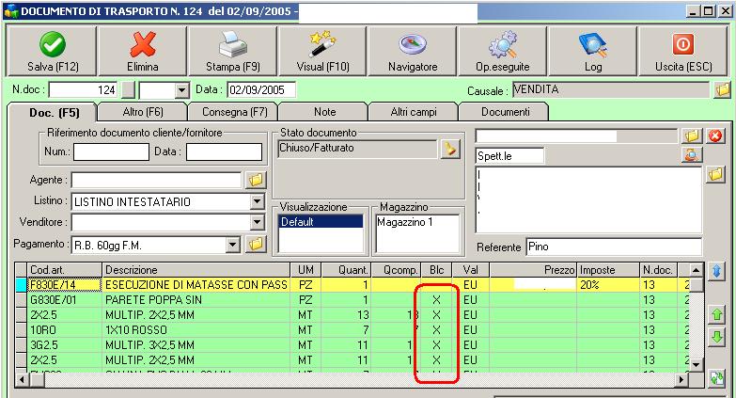Click the Agente input field

(x=156, y=180)
